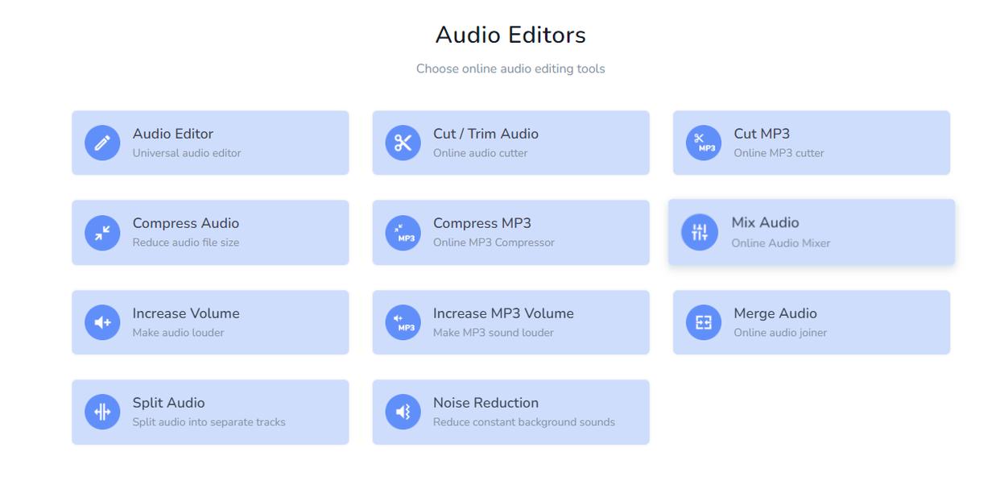Viewport: 1000px width, 485px height.
Task: Click the Merge Audio joiner icon
Action: coord(703,322)
